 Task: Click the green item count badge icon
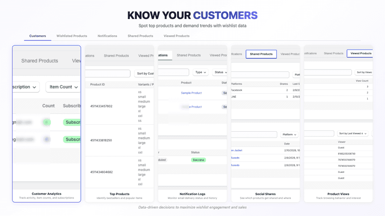click(46, 122)
